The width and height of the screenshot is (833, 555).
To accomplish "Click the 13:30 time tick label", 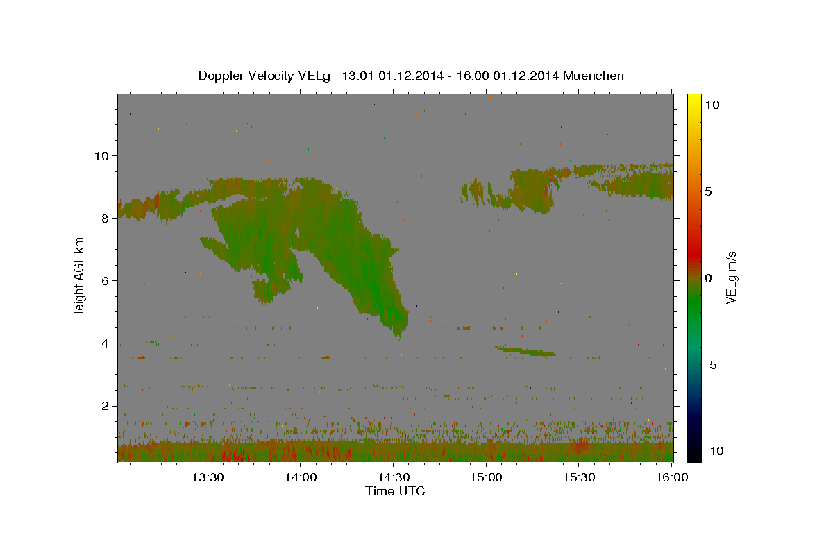I will click(208, 477).
